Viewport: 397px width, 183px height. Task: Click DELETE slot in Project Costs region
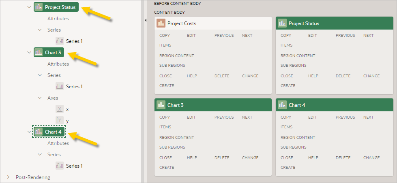tap(222, 76)
